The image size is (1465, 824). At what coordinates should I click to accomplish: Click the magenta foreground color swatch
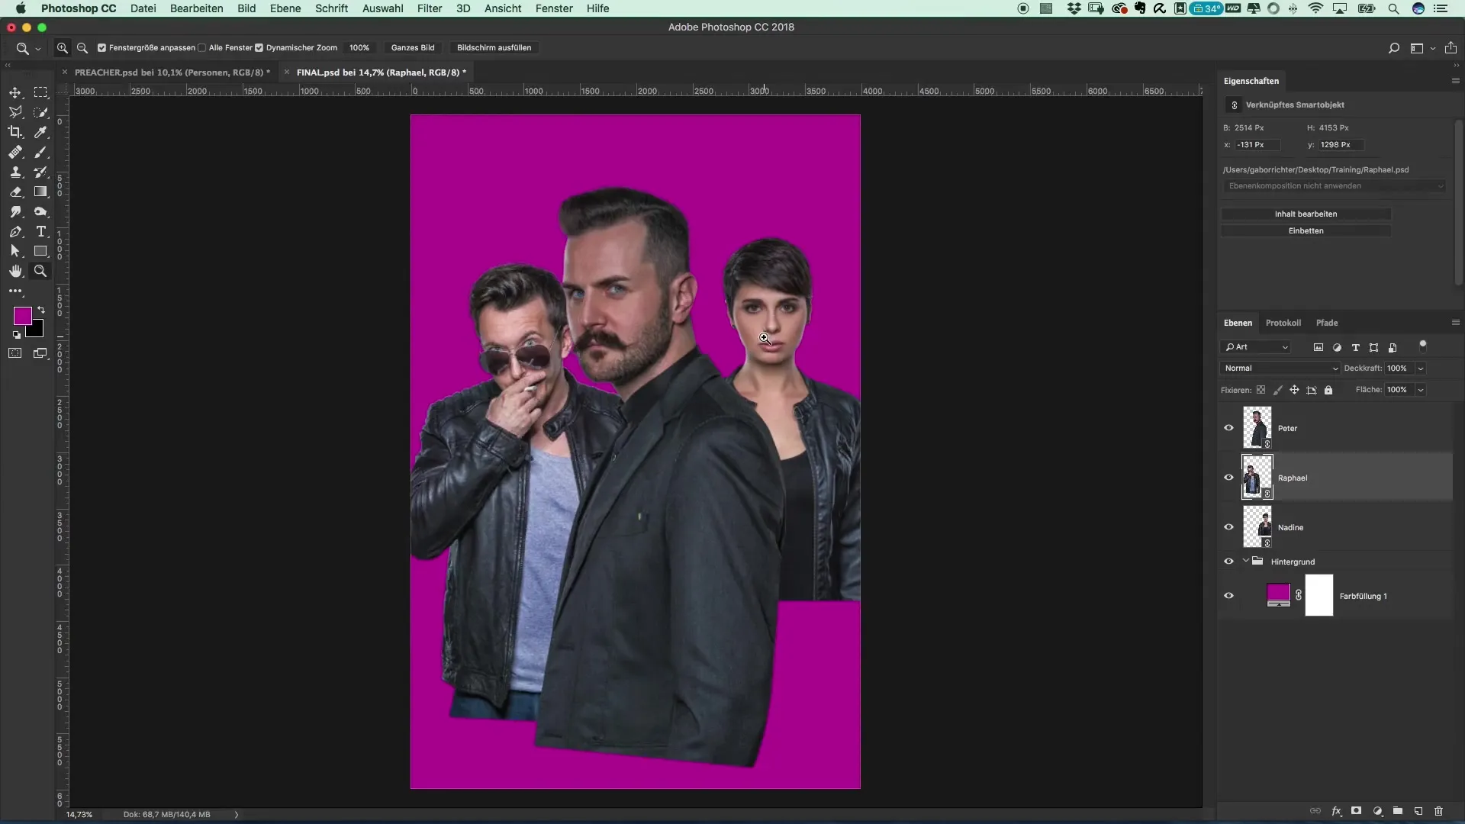pyautogui.click(x=22, y=315)
